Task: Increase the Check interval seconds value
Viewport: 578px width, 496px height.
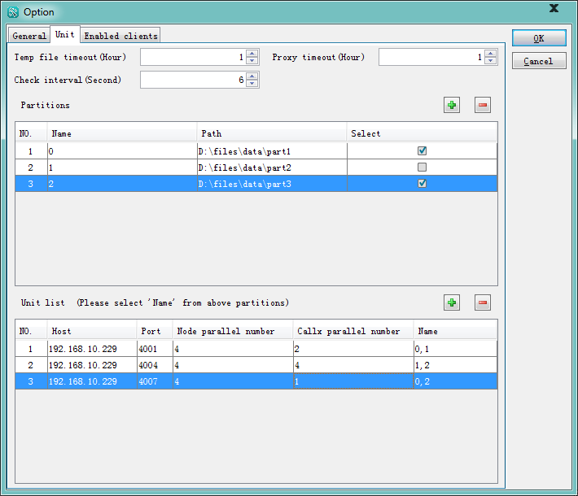Action: (252, 76)
